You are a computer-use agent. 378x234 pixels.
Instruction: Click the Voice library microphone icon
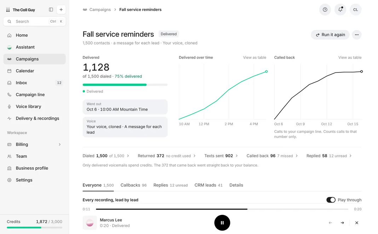pos(9,106)
